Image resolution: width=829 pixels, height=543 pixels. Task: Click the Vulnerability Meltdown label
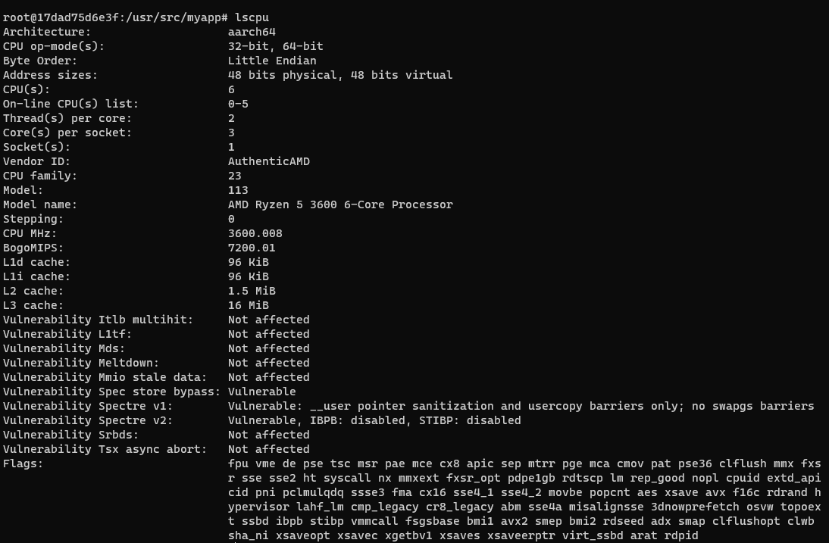tap(81, 363)
